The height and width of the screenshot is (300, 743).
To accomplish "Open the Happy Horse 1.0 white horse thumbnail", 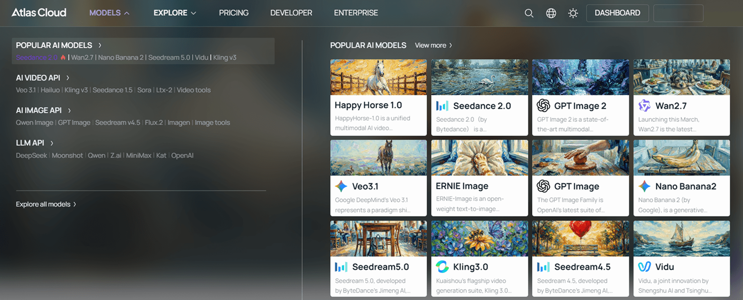I will 378,77.
